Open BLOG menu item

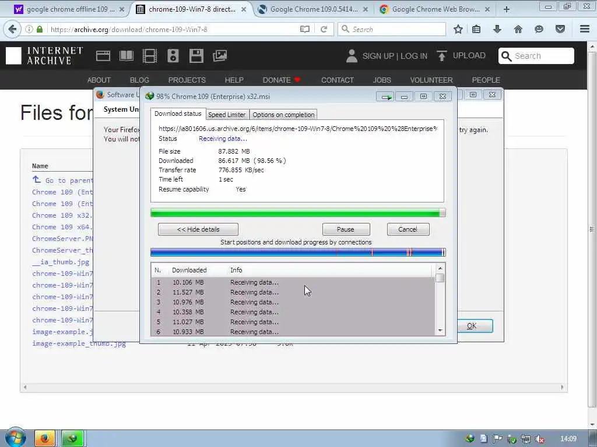tap(139, 80)
